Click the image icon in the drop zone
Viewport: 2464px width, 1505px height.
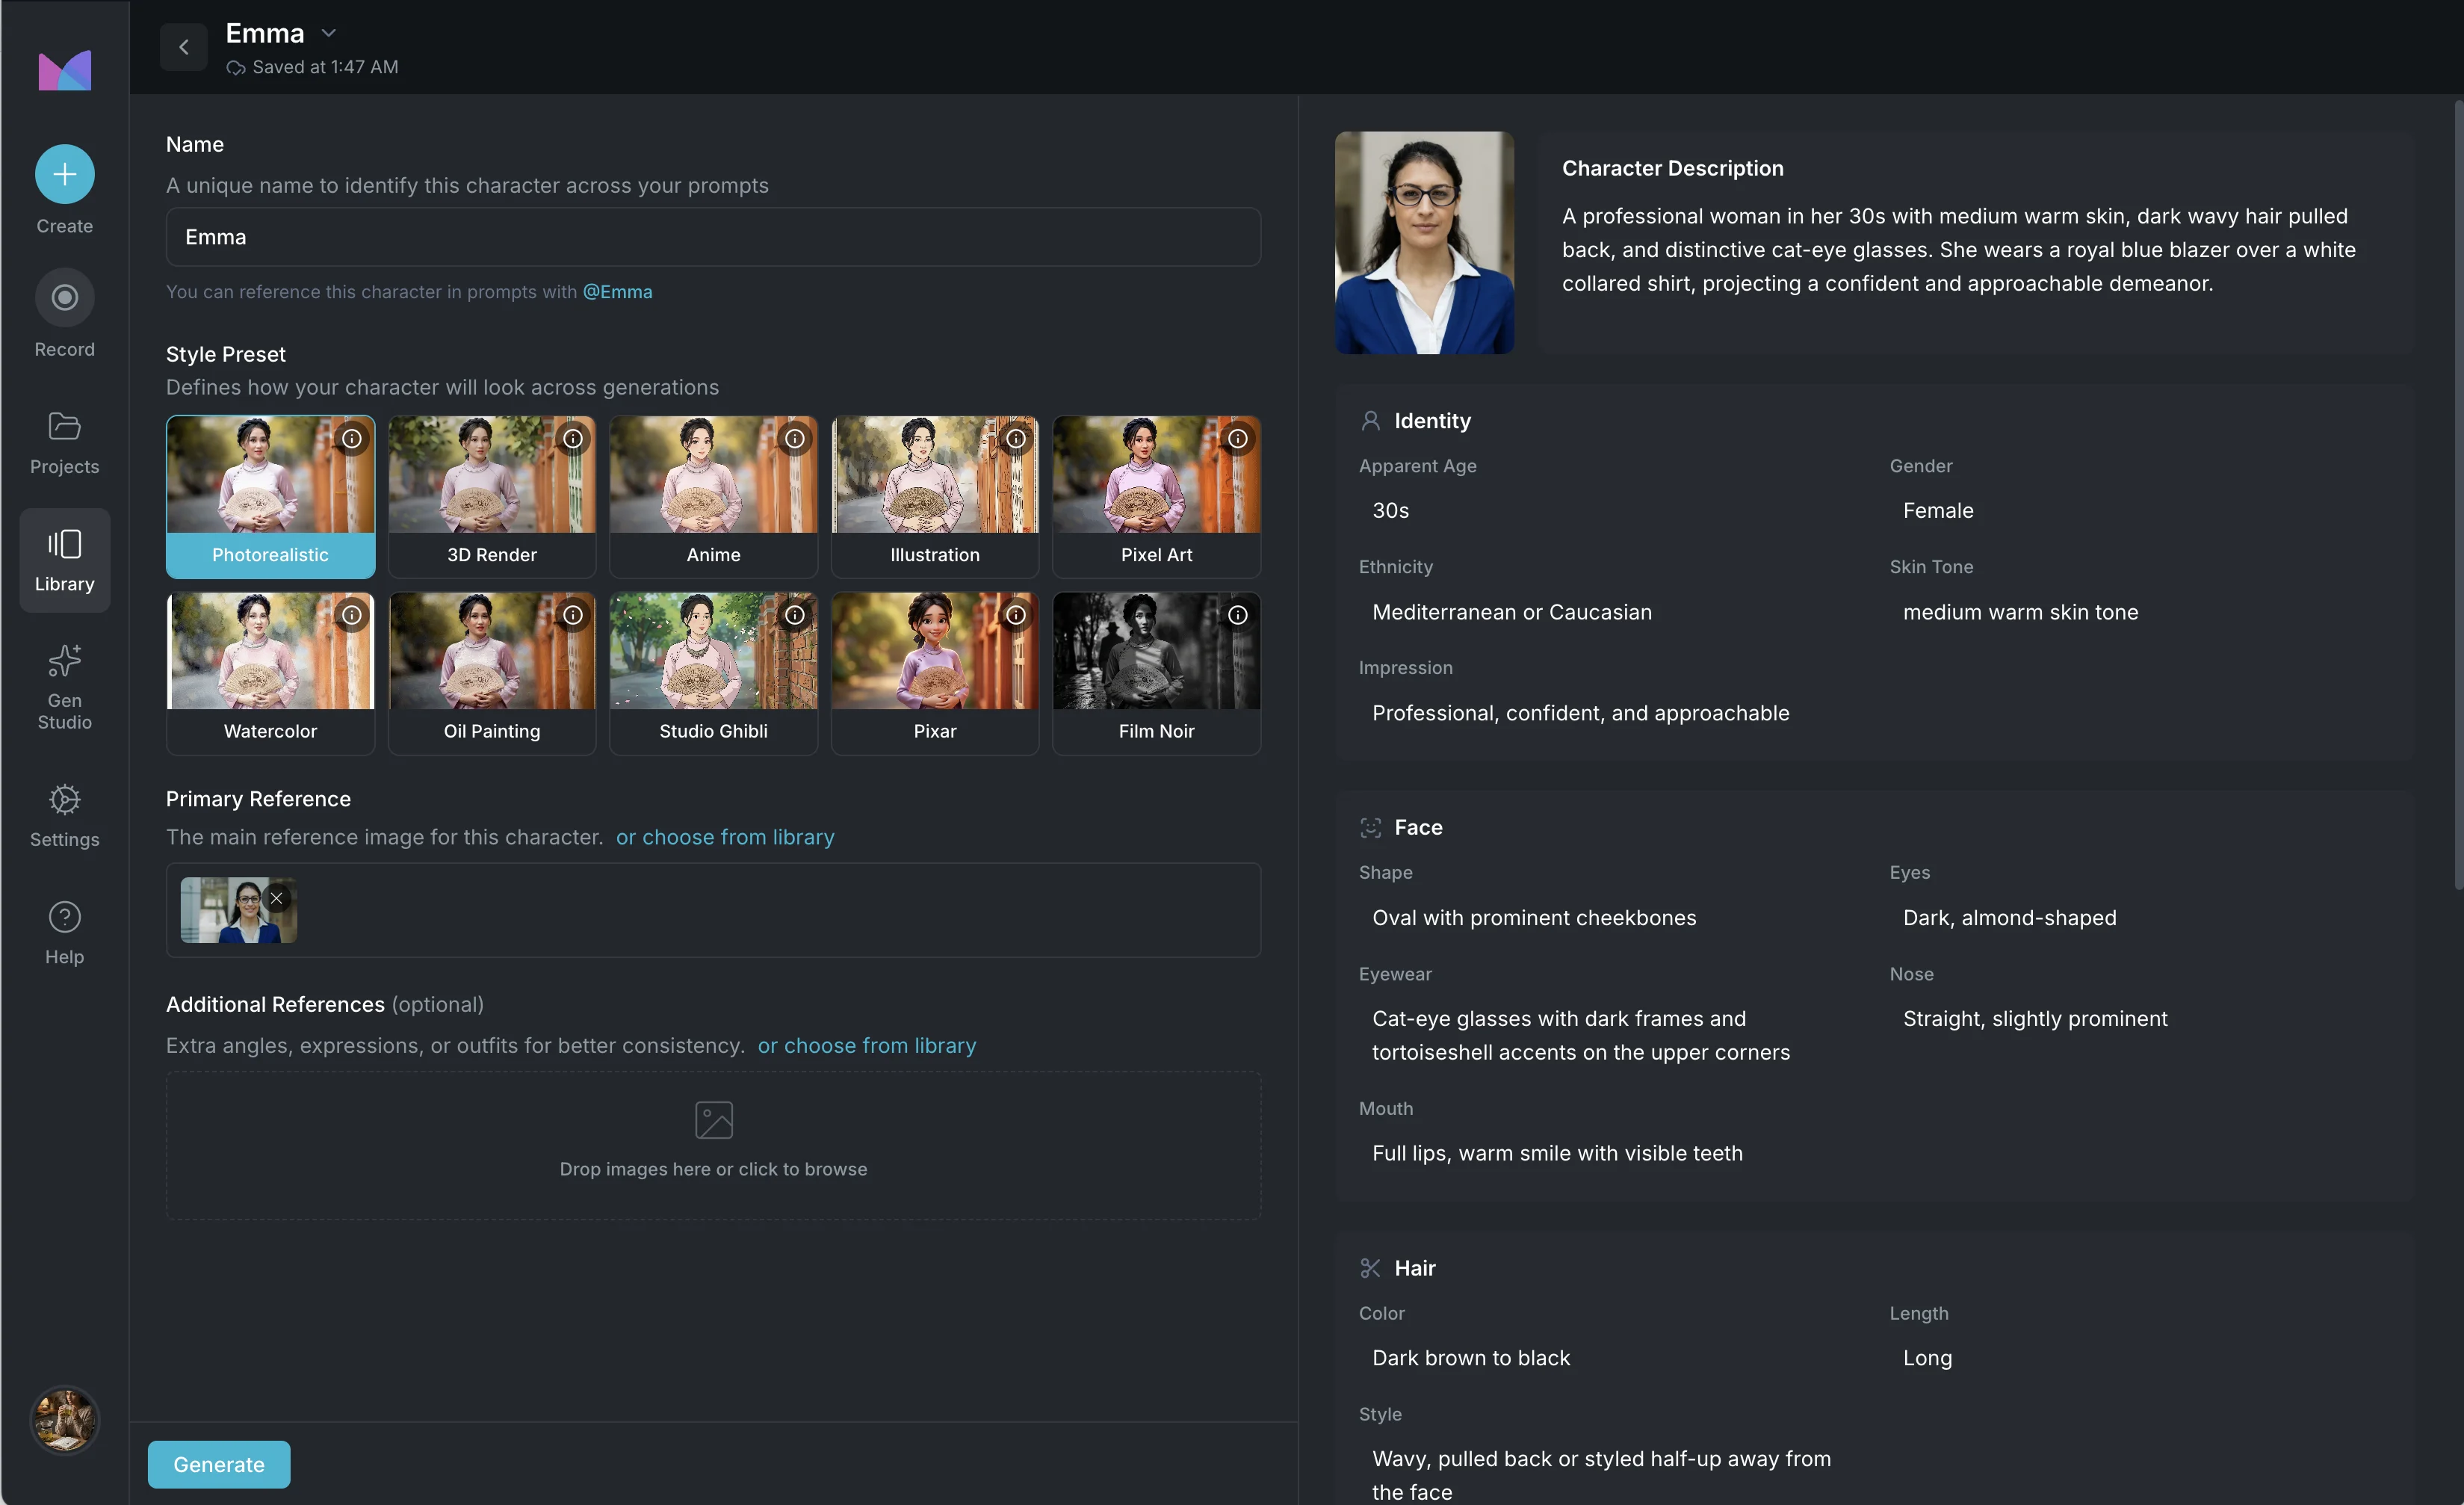pos(714,1120)
